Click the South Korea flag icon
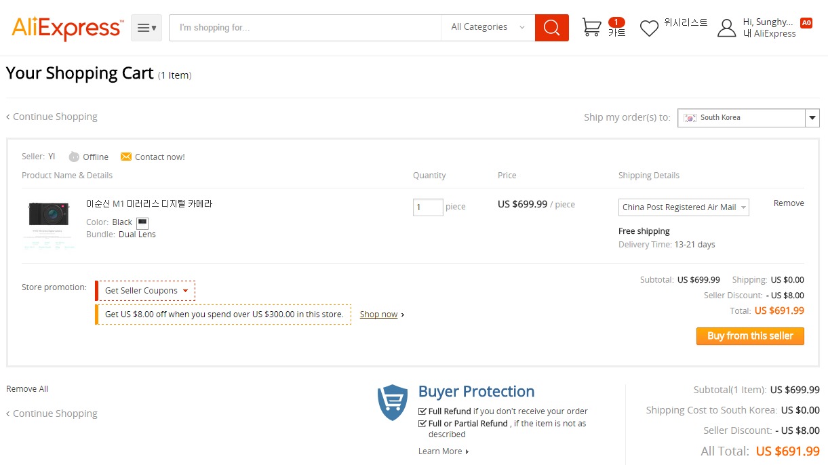 pos(690,117)
